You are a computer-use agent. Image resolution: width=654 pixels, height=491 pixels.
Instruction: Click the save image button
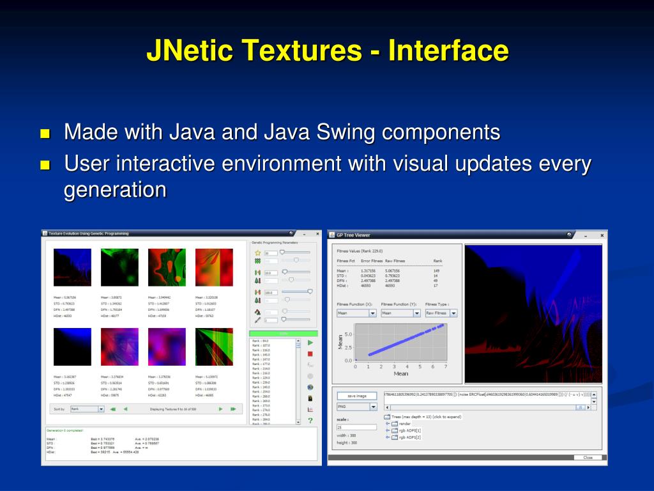coord(356,396)
